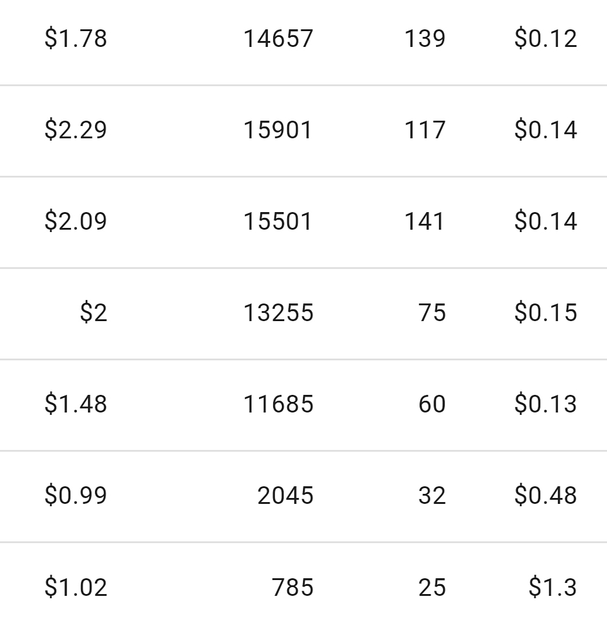607x621 pixels.
Task: Select the $0.12 cell
Action: [x=545, y=39]
